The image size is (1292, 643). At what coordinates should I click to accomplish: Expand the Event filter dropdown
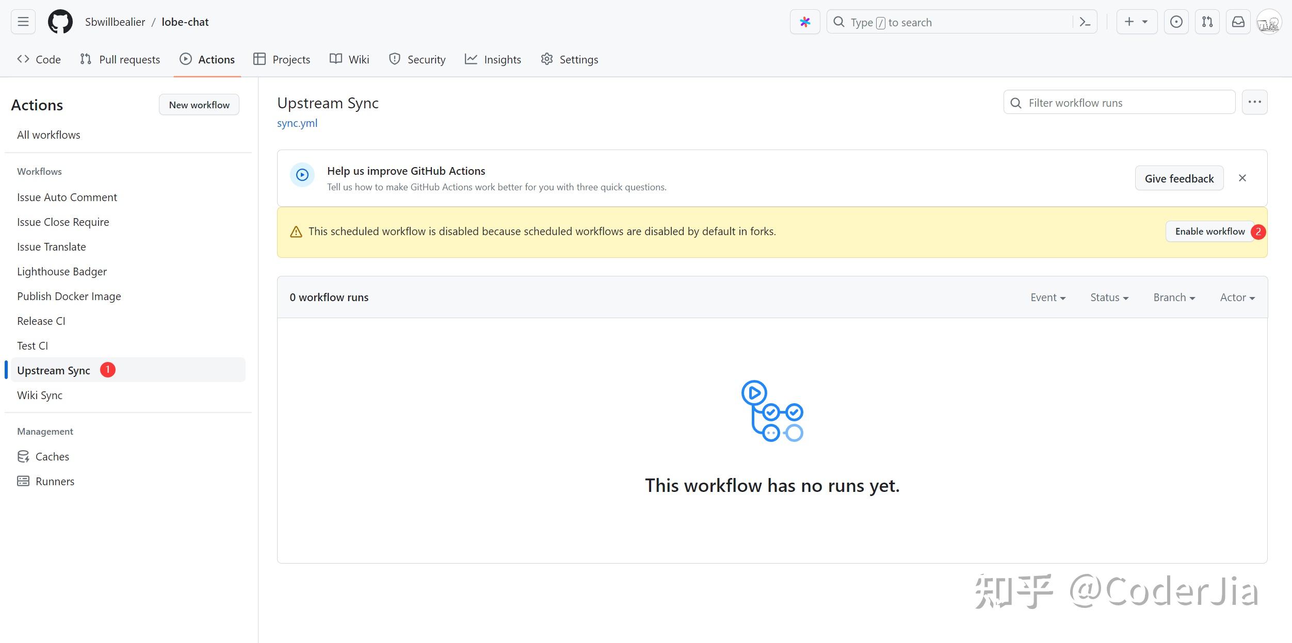tap(1047, 298)
